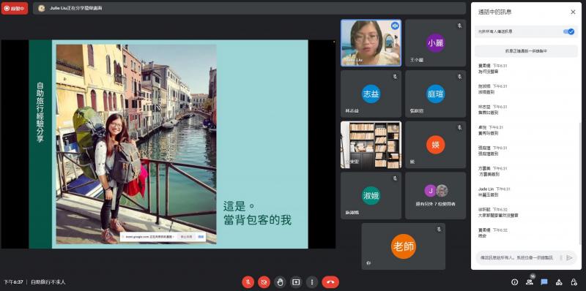
Task: Select the 淑娥 participant tile
Action: (x=371, y=195)
